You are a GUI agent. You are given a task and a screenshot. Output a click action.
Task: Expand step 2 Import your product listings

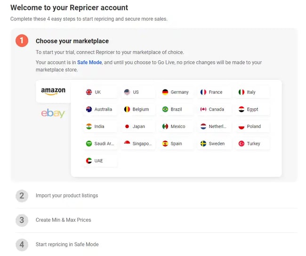tap(67, 195)
